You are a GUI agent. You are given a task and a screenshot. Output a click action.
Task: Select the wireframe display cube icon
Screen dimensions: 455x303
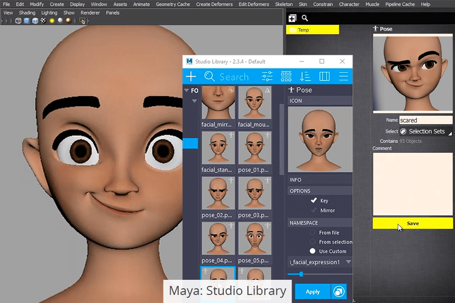[x=18, y=21]
